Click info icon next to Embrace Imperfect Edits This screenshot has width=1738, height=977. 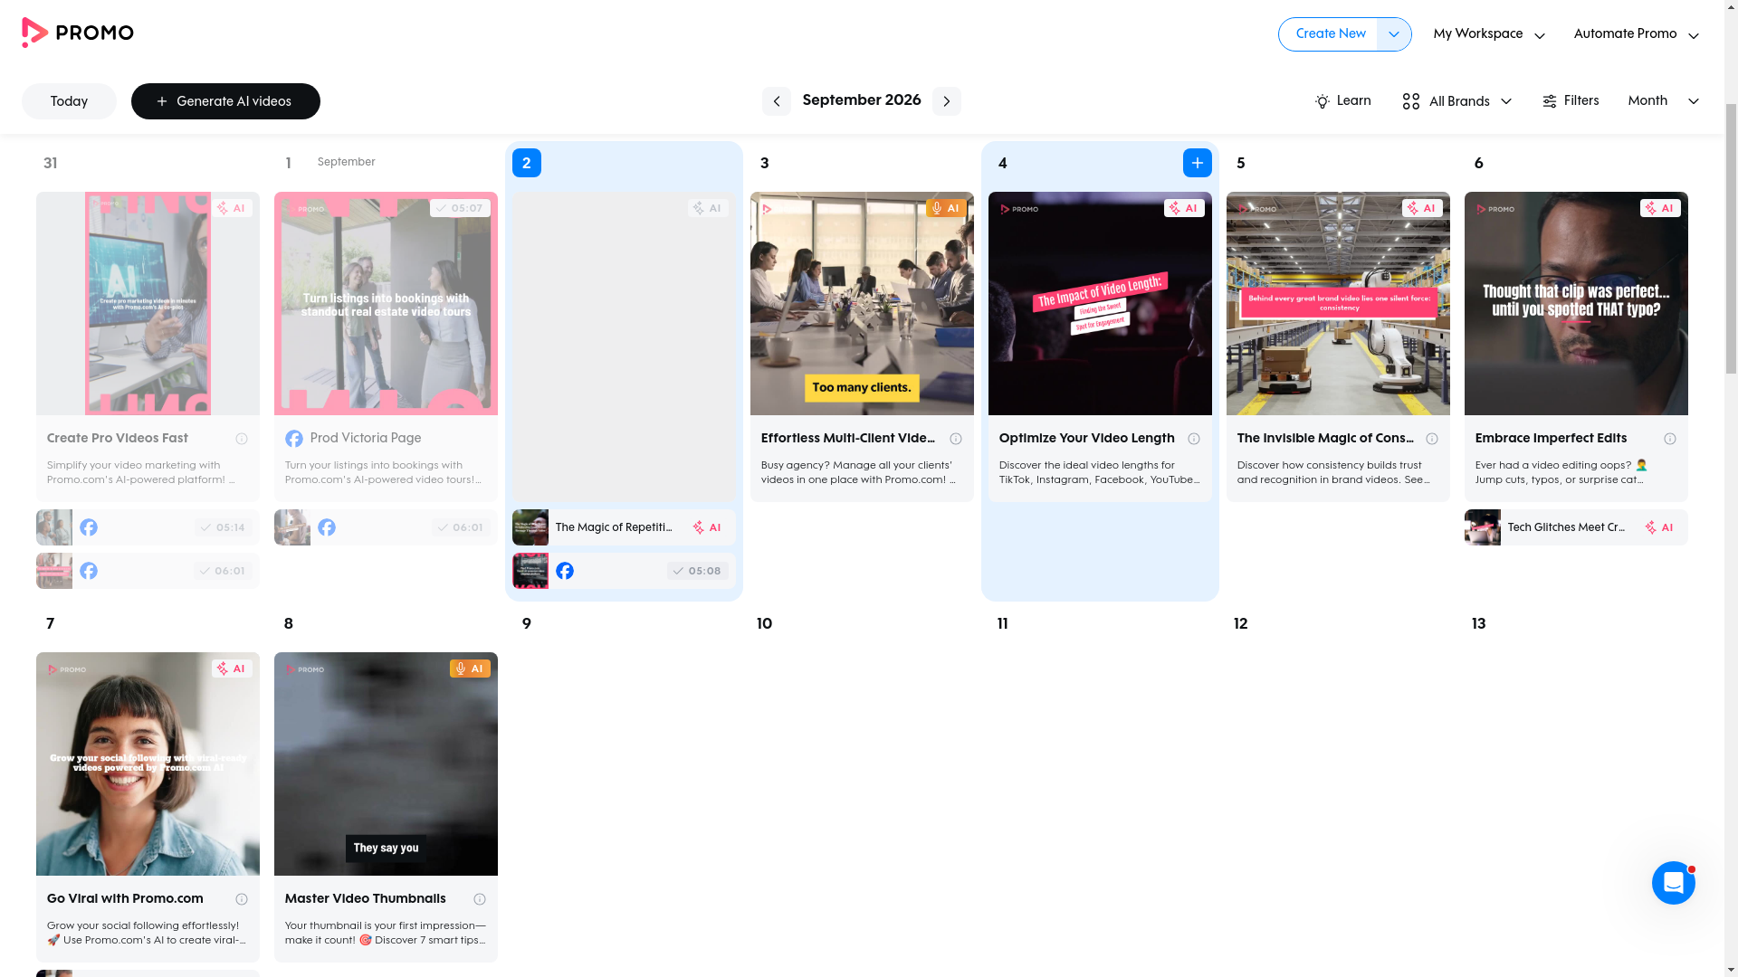pos(1670,439)
